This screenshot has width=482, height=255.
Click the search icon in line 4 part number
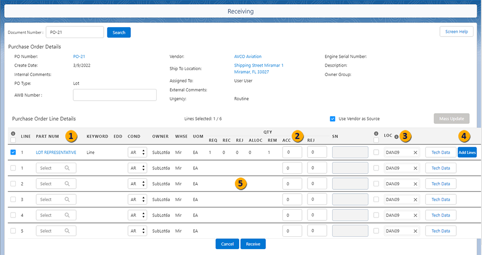(x=67, y=215)
